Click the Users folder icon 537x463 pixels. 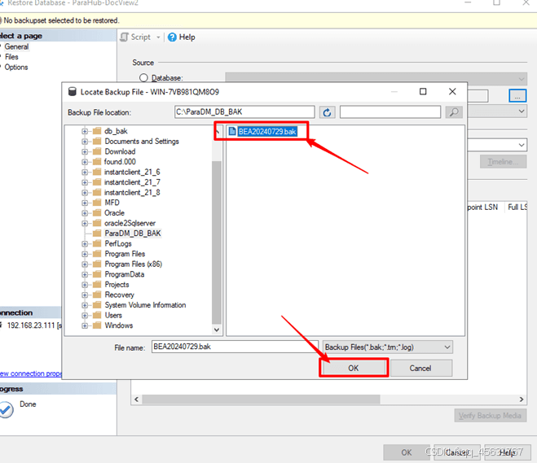click(97, 315)
